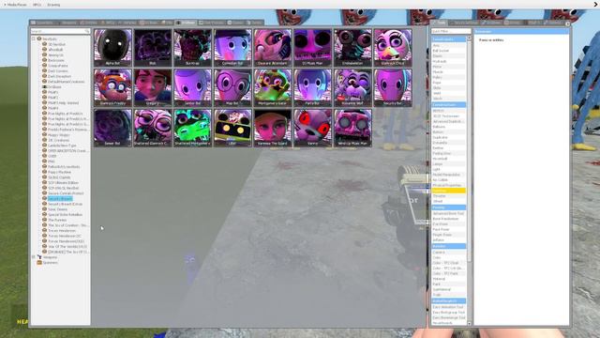The width and height of the screenshot is (600, 338).
Task: Expand the Weapons tree node
Action: tap(34, 257)
